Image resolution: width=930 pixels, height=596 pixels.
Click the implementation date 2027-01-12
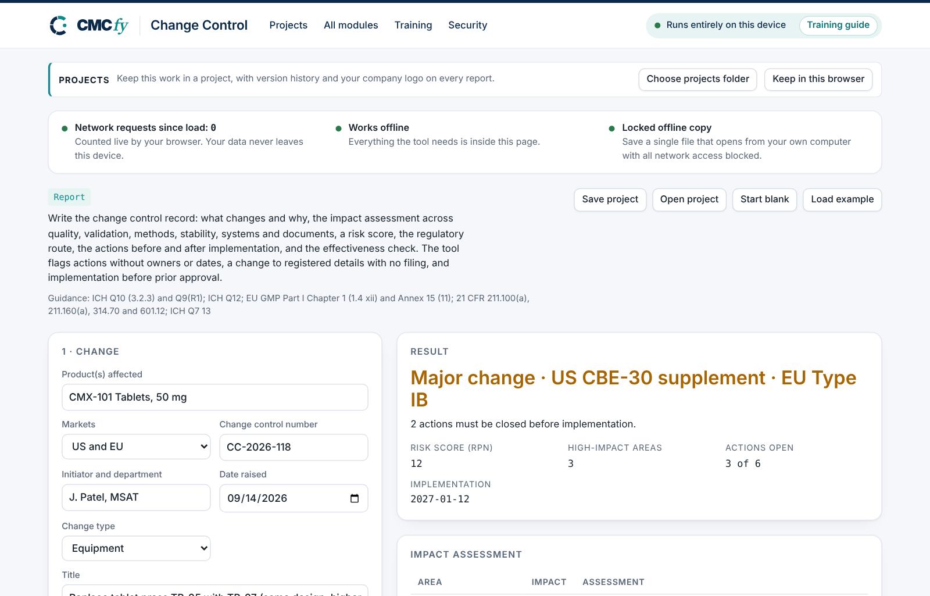(x=440, y=499)
